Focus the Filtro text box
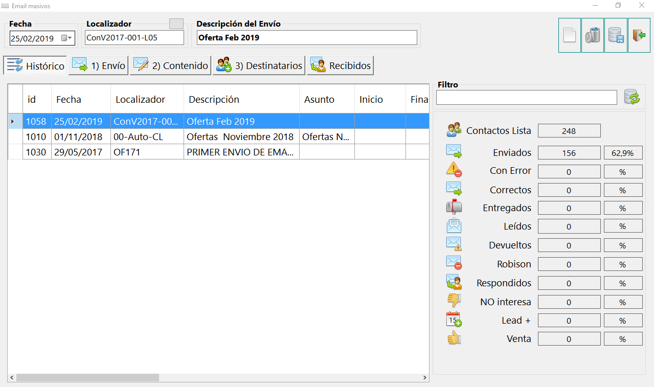The image size is (654, 387). (x=527, y=97)
